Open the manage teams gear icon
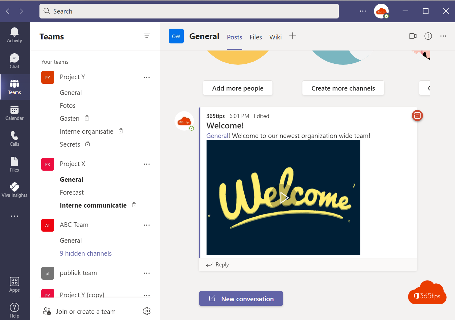Screen dimensions: 455x320 (147, 311)
